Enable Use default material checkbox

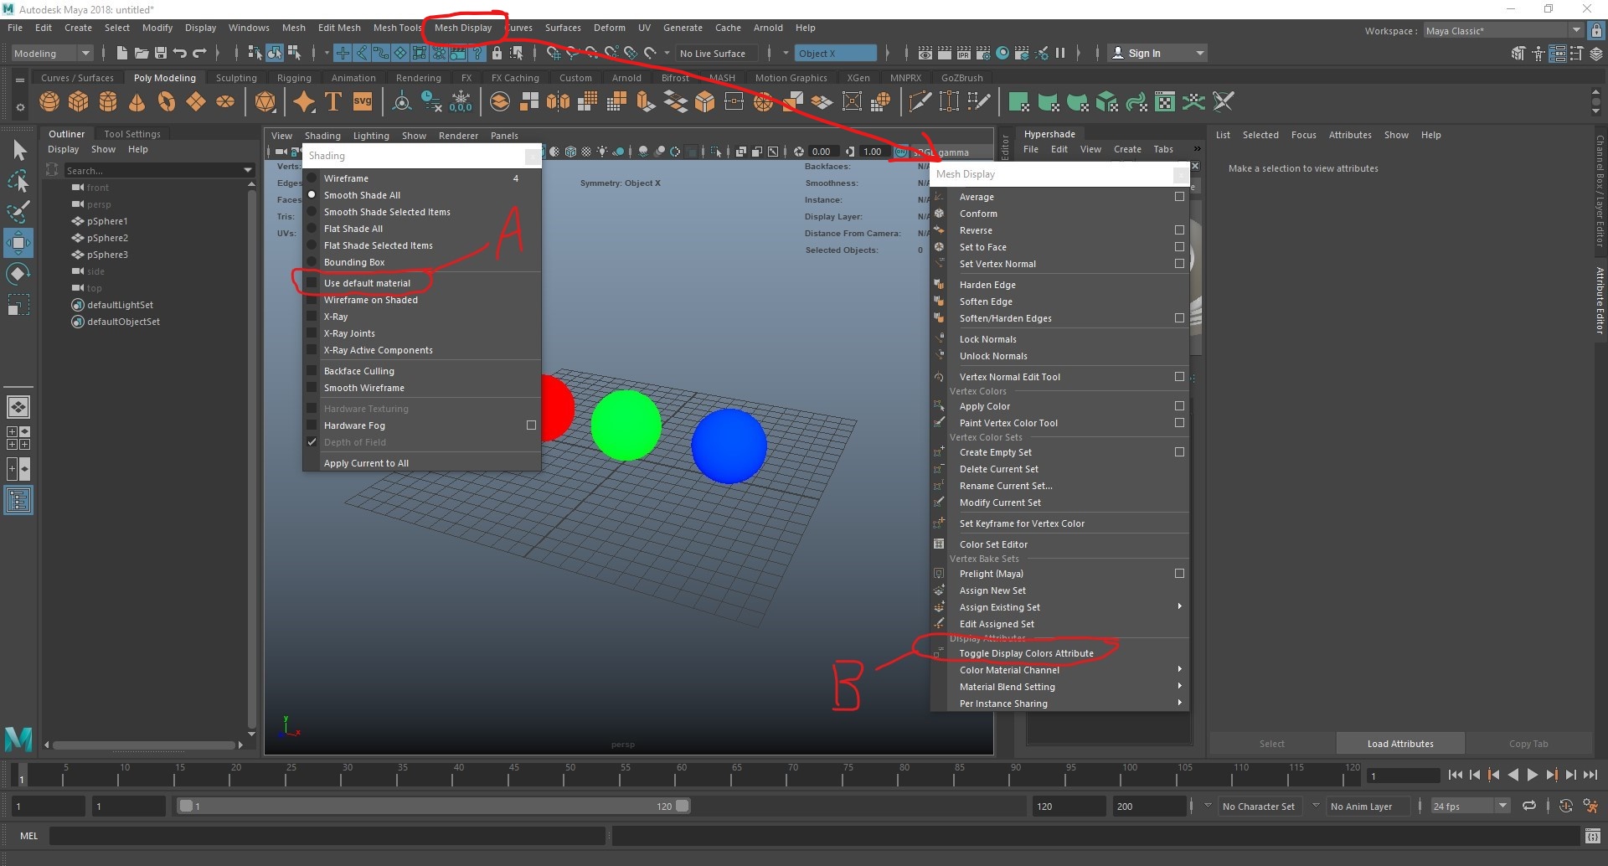point(312,283)
